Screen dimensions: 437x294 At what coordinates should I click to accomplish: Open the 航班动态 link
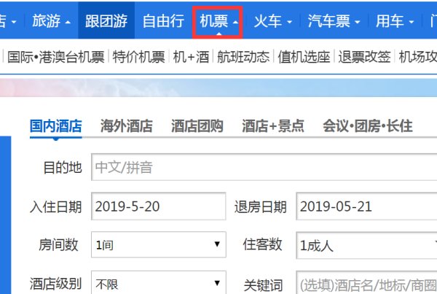click(243, 57)
